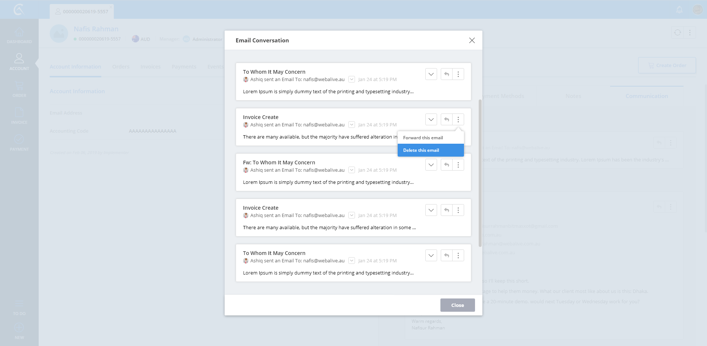Click reply icon on first email

(446, 74)
